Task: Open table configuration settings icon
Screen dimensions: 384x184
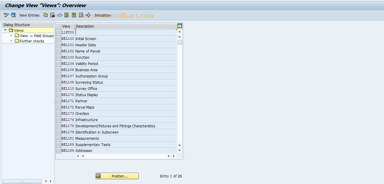Action: [180, 26]
